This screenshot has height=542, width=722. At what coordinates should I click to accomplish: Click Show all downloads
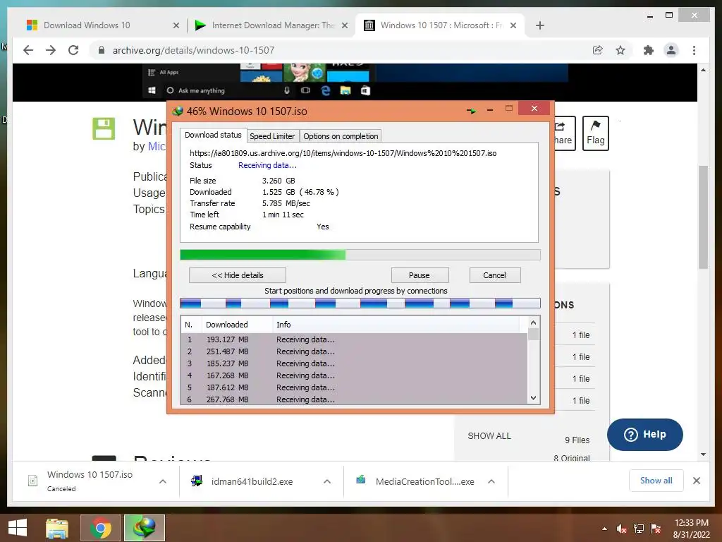pyautogui.click(x=656, y=481)
